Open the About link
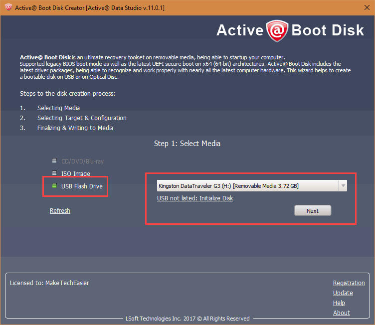This screenshot has height=325, width=375. (x=342, y=313)
